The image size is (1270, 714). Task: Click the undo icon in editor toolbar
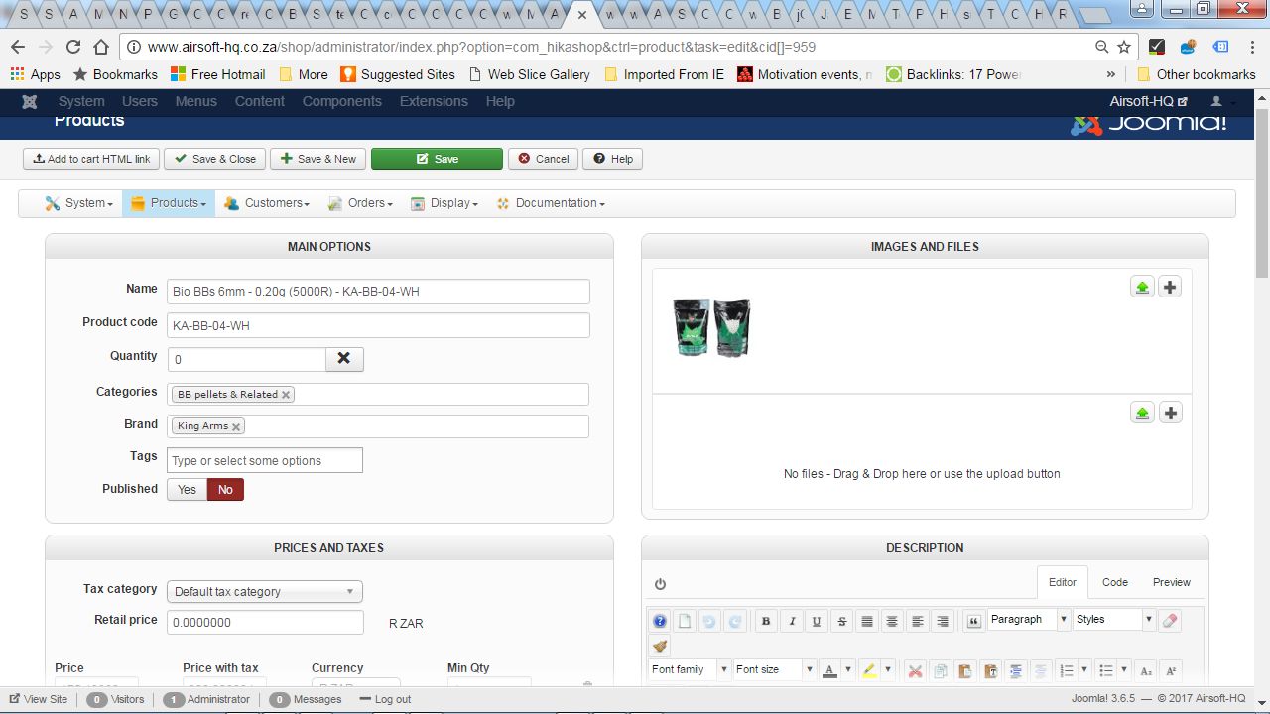[x=709, y=621]
